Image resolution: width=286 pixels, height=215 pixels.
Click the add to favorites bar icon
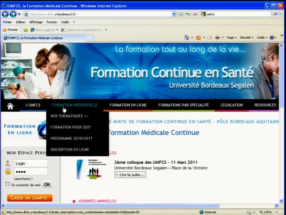[x=26, y=30]
